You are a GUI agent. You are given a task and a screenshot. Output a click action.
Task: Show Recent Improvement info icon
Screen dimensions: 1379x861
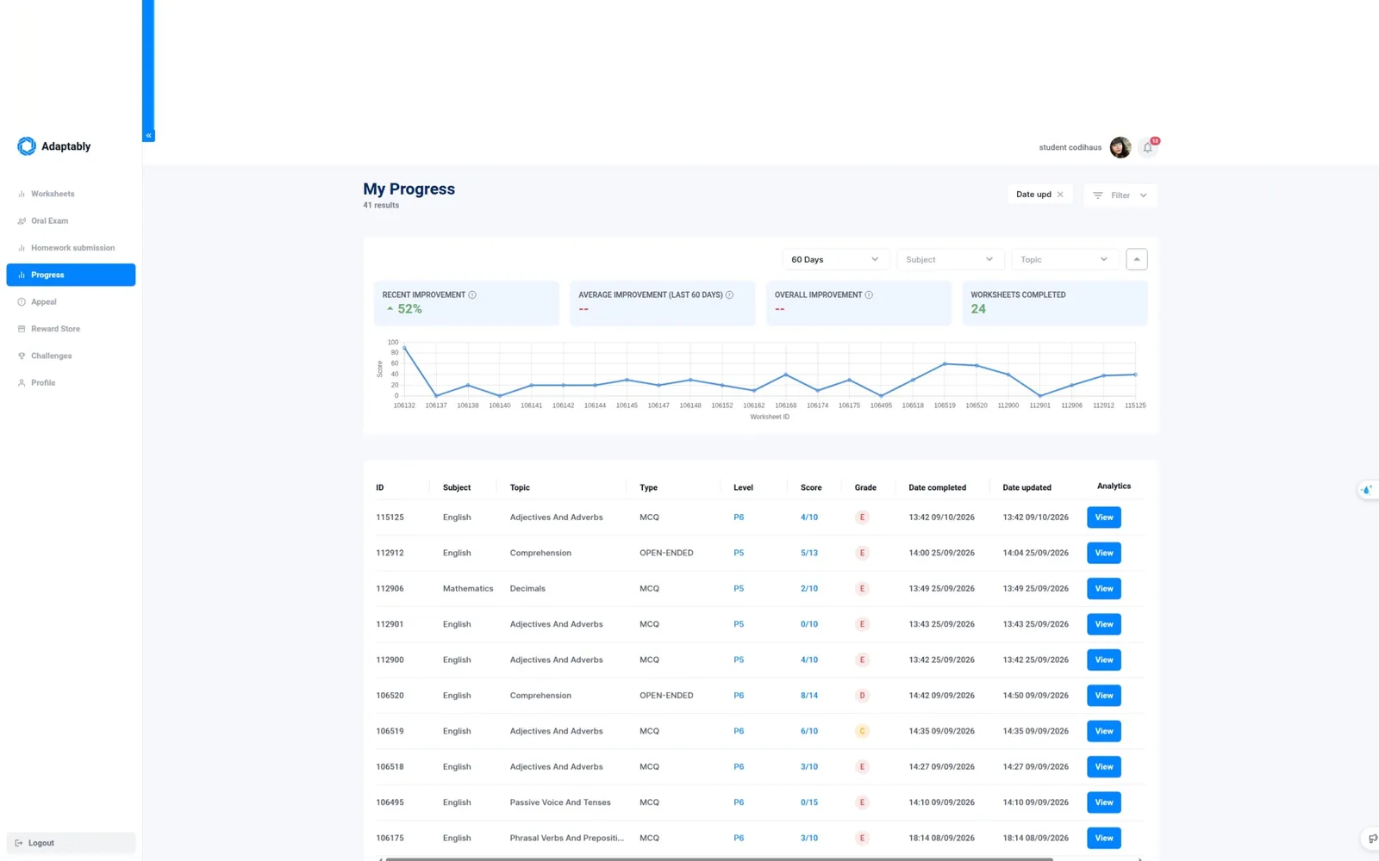pyautogui.click(x=472, y=294)
